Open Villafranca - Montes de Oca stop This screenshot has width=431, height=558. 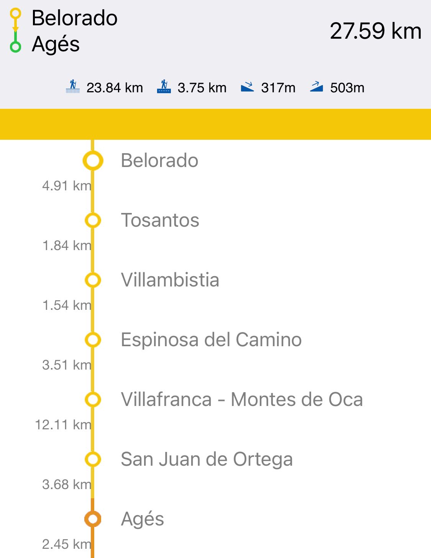coord(242,399)
